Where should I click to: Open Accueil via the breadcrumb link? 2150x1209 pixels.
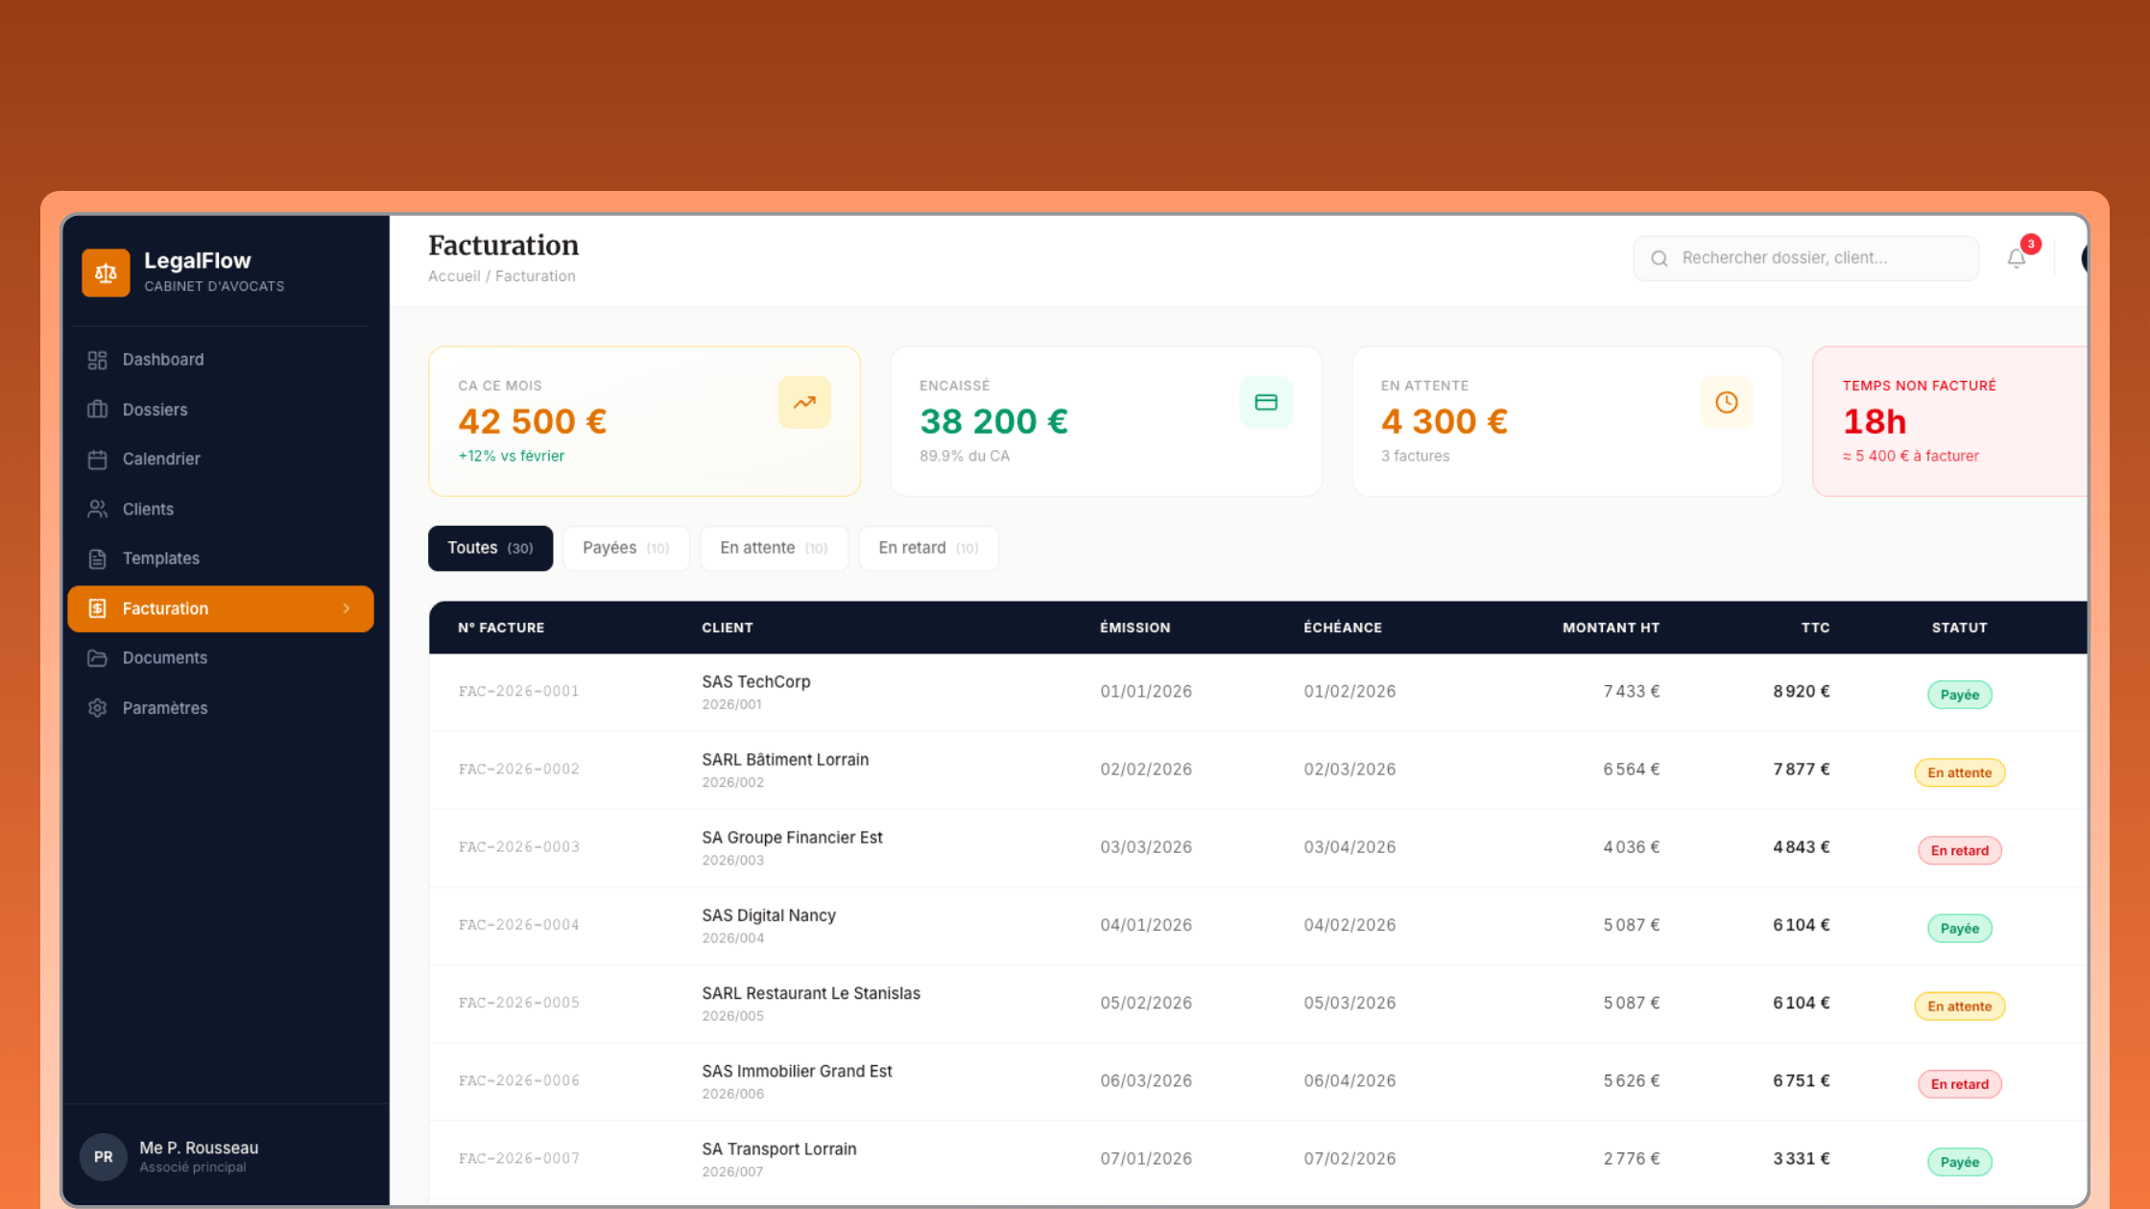(x=453, y=275)
